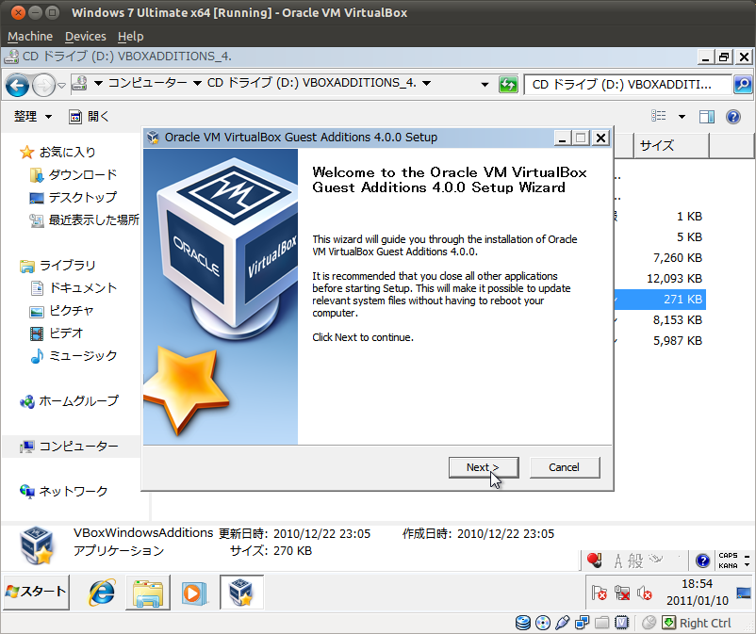Select ネットワーク in the sidebar

64,492
